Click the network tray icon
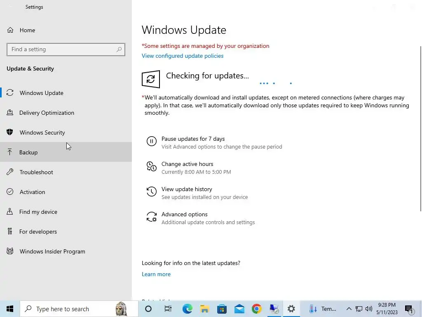This screenshot has height=317, width=422. click(359, 309)
